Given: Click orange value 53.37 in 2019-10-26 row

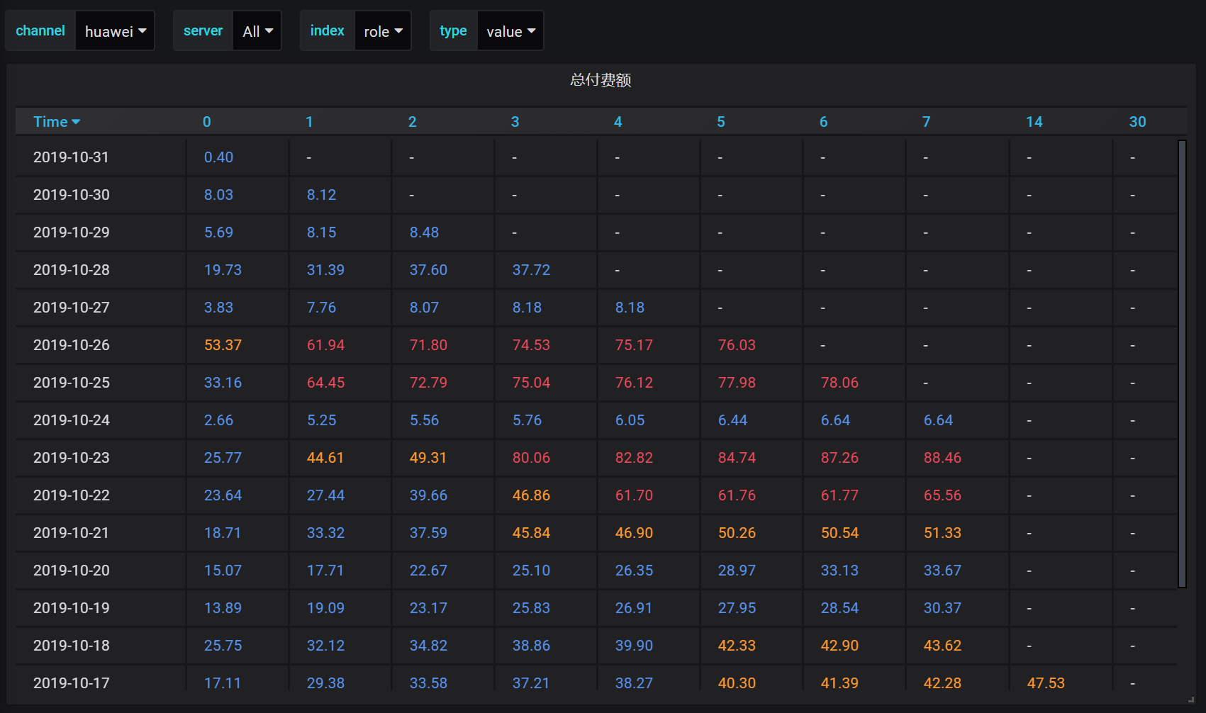Looking at the screenshot, I should (223, 345).
